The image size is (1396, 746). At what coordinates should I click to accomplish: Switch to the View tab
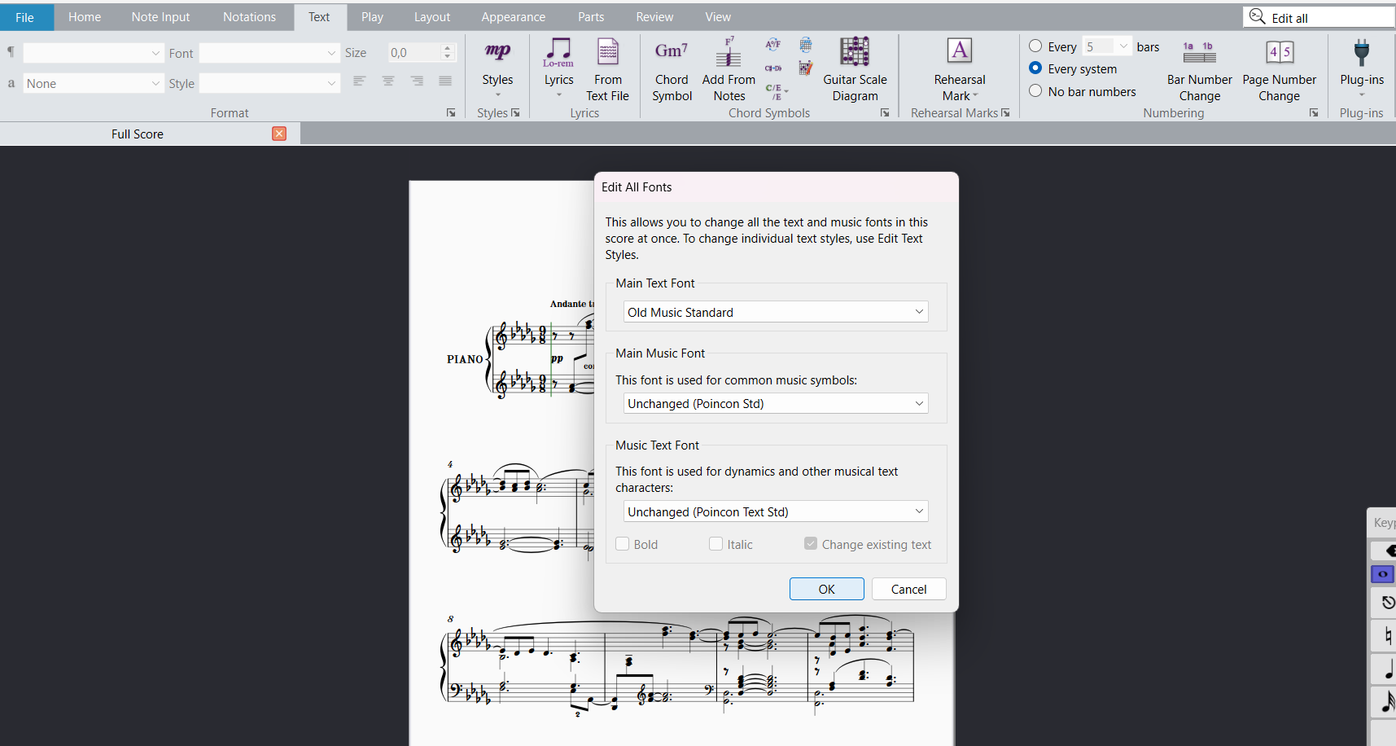(x=718, y=17)
